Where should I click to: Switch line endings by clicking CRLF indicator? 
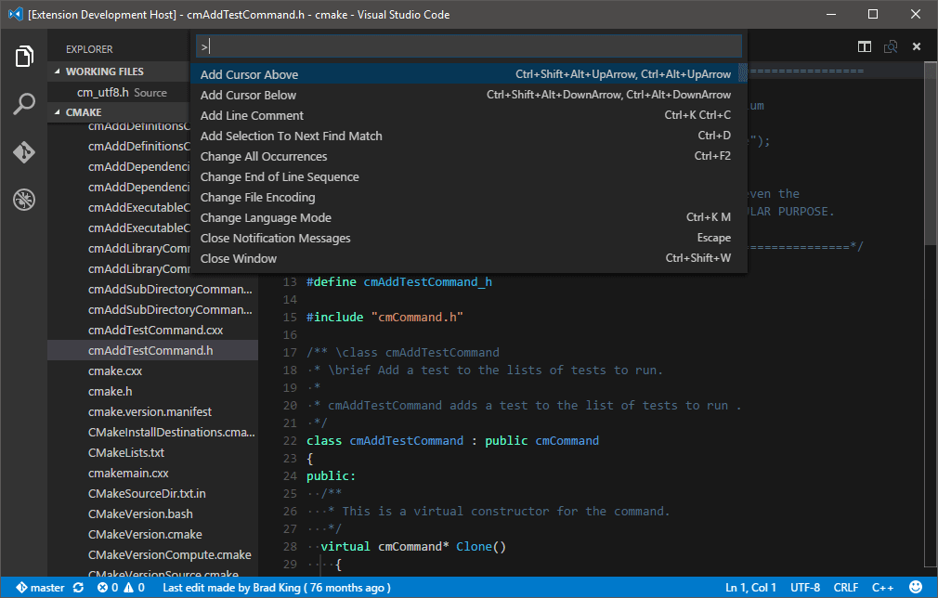846,587
